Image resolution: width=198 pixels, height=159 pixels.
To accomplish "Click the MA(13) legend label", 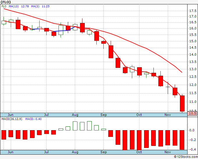I will pyautogui.click(x=14, y=6).
